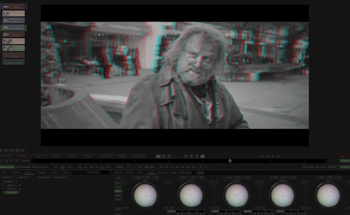Click the Midtones color wheel
This screenshot has width=350, height=215.
tap(236, 196)
